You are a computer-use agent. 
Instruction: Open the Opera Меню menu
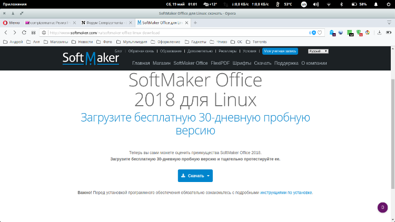click(12, 23)
